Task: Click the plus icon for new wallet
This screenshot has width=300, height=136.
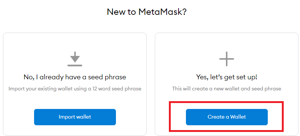Action: point(227,59)
